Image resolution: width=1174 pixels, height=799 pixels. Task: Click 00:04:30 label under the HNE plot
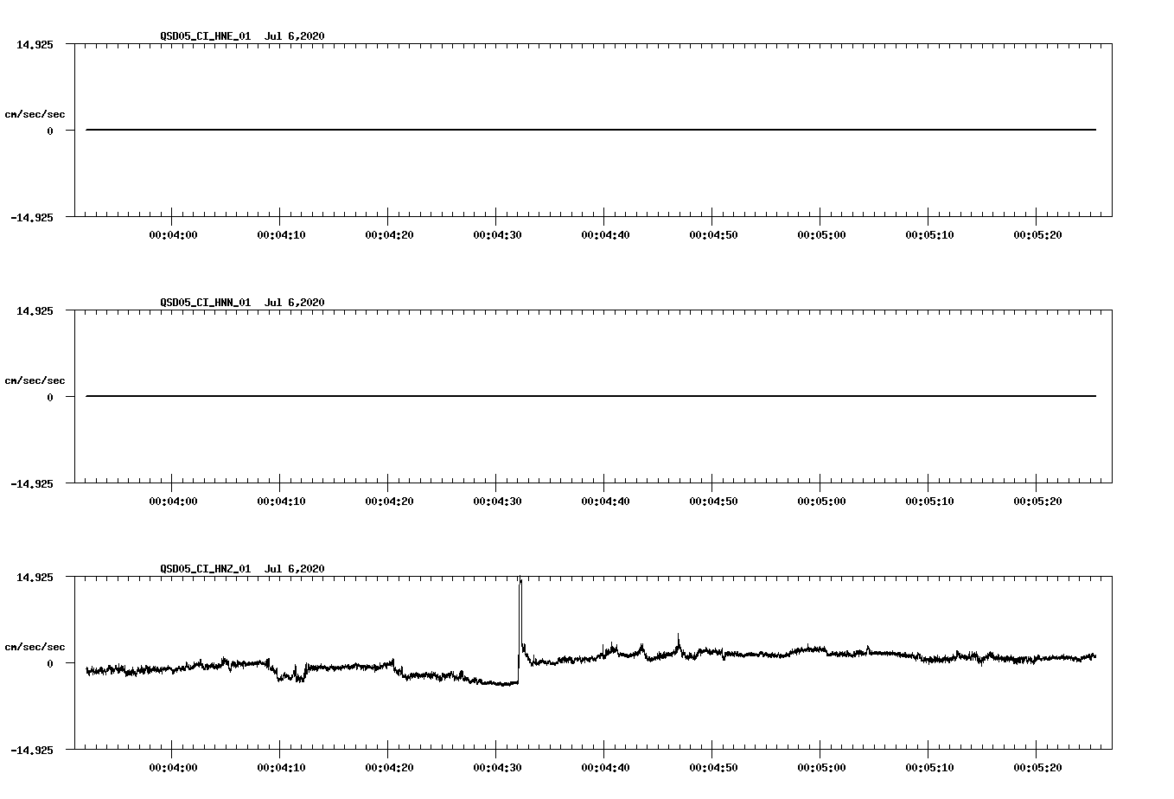point(497,234)
